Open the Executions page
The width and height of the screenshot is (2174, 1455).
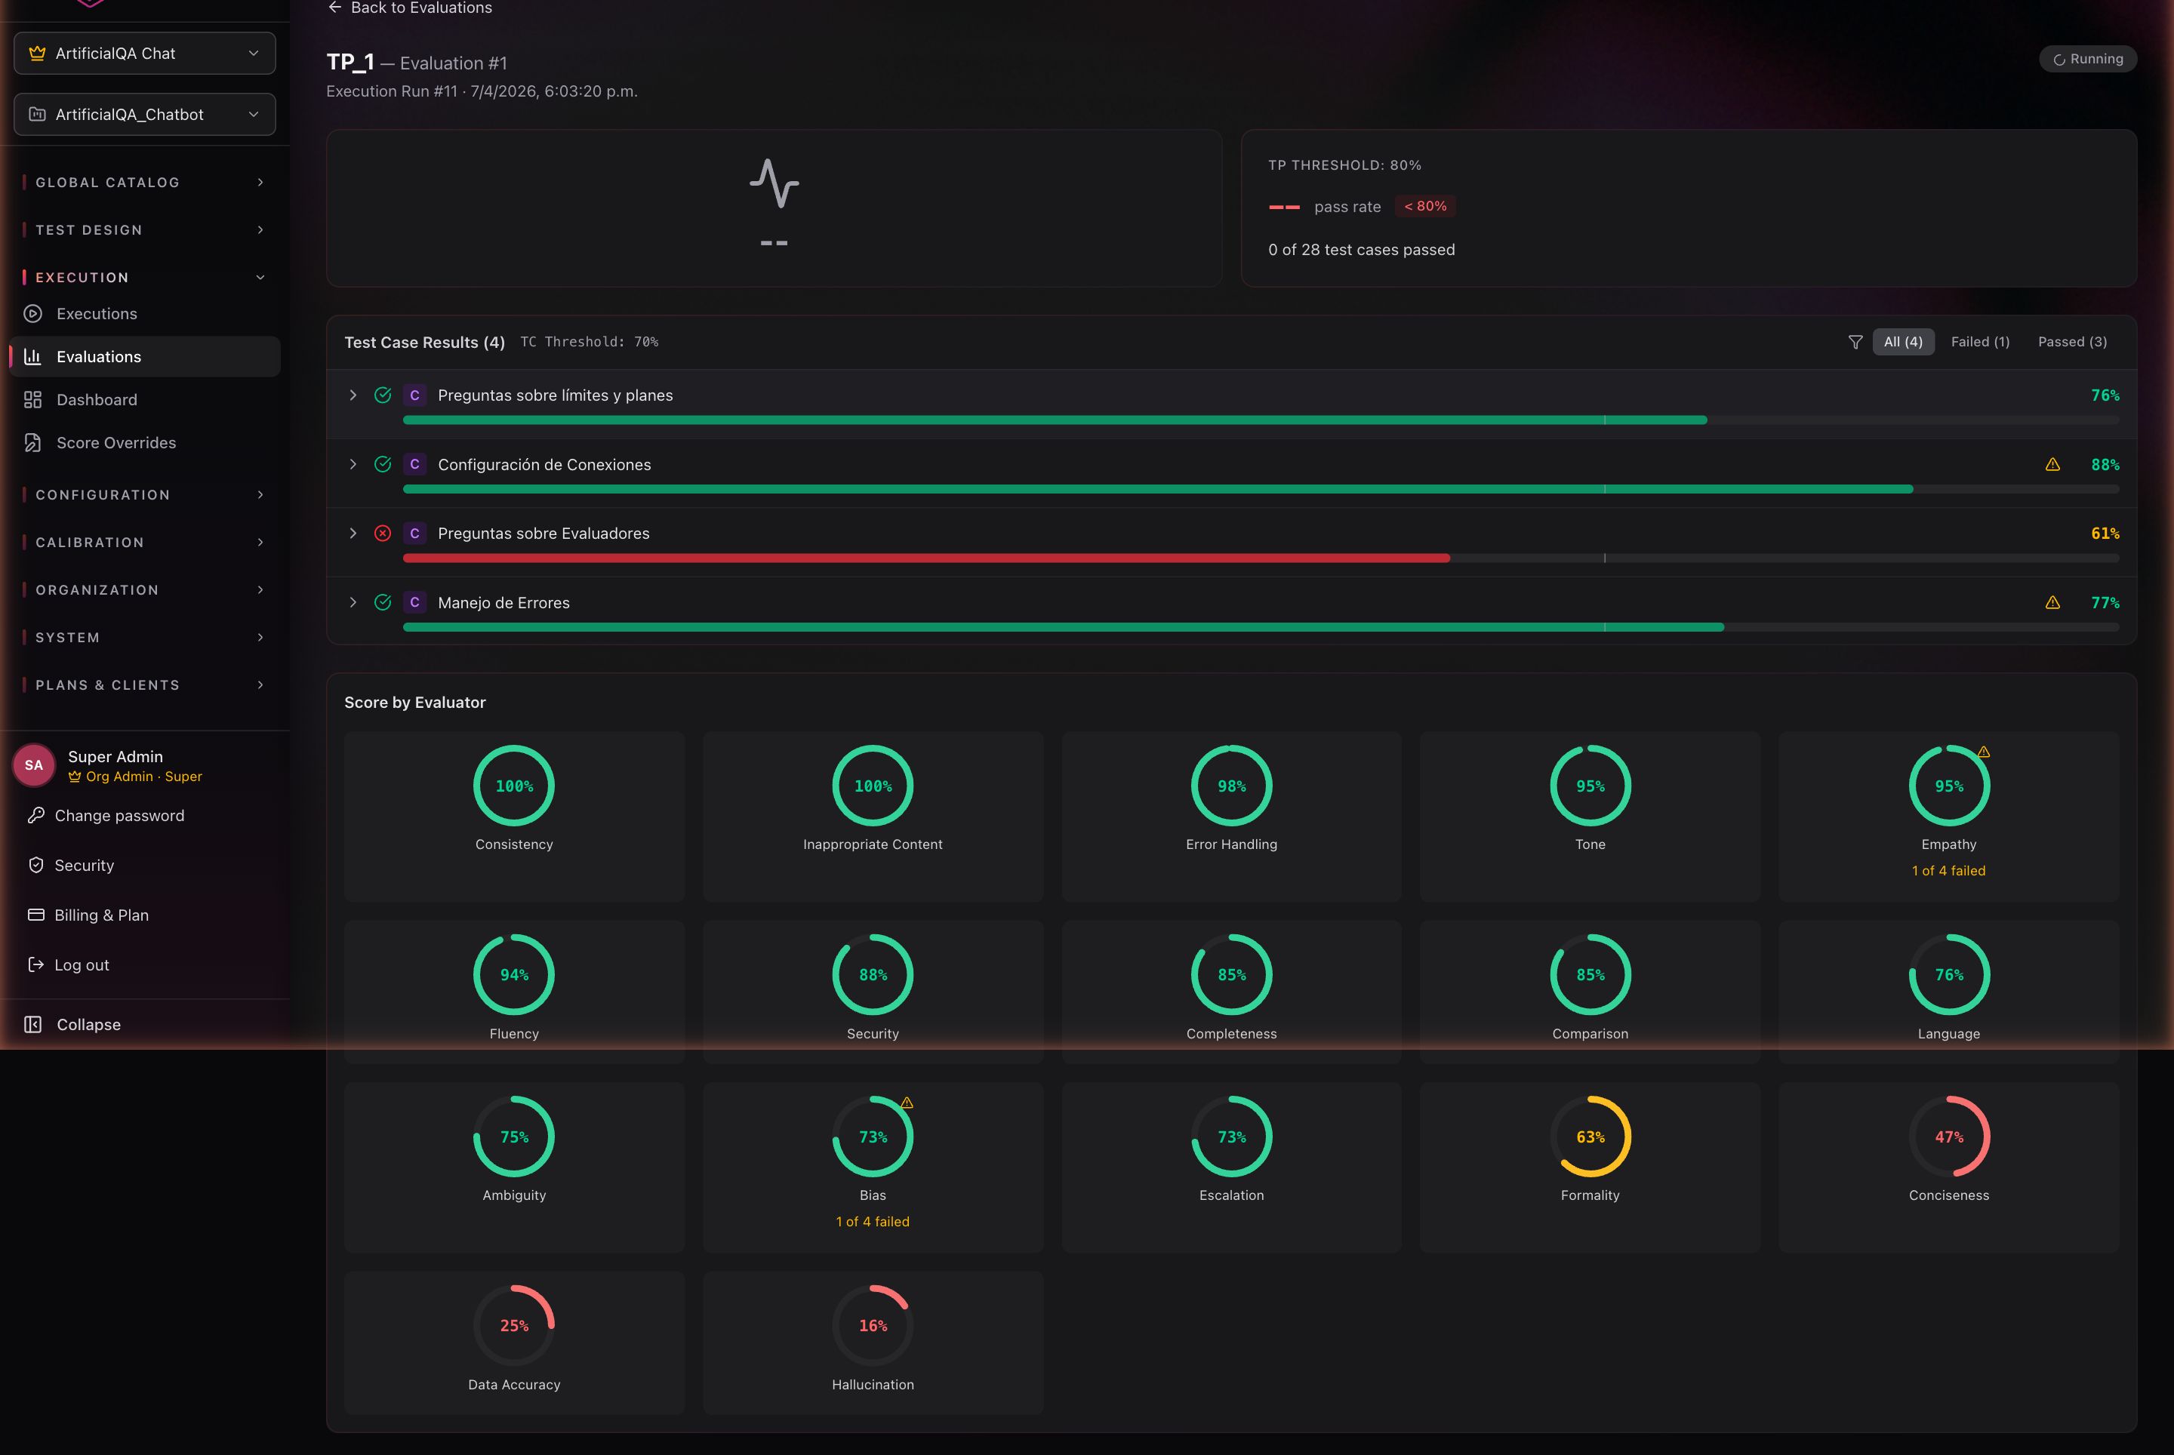point(144,314)
